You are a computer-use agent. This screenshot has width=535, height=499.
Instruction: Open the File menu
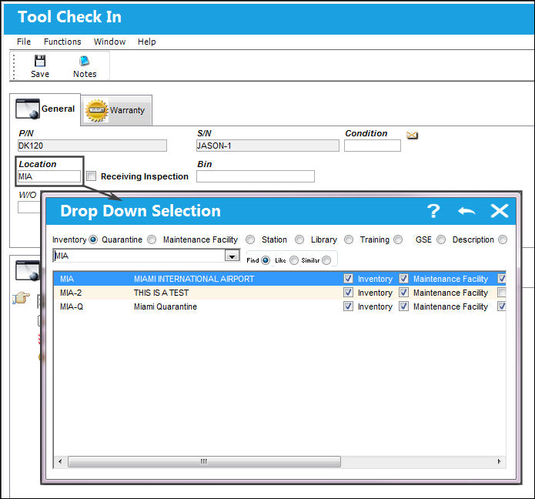tap(24, 42)
